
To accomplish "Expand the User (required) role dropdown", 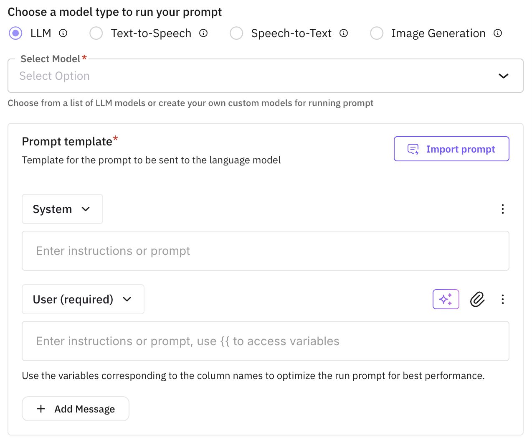I will pyautogui.click(x=83, y=299).
